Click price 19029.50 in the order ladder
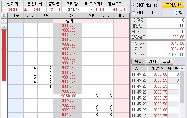This screenshot has height=118, width=187. pyautogui.click(x=68, y=105)
